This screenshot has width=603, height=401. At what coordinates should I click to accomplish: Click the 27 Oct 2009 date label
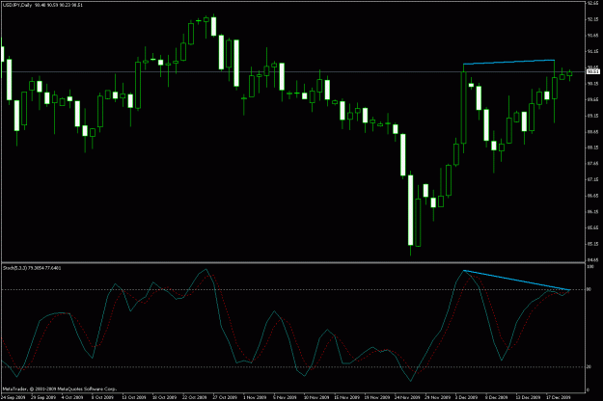226,397
